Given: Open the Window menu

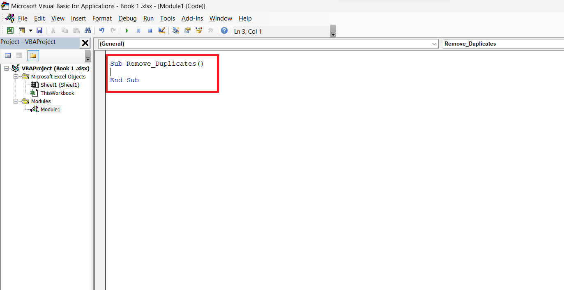Looking at the screenshot, I should point(221,18).
